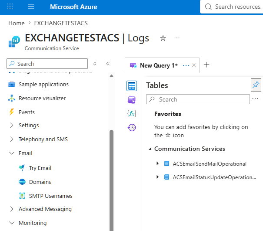Click the Try Email flag icon
The height and width of the screenshot is (231, 263).
point(22,168)
